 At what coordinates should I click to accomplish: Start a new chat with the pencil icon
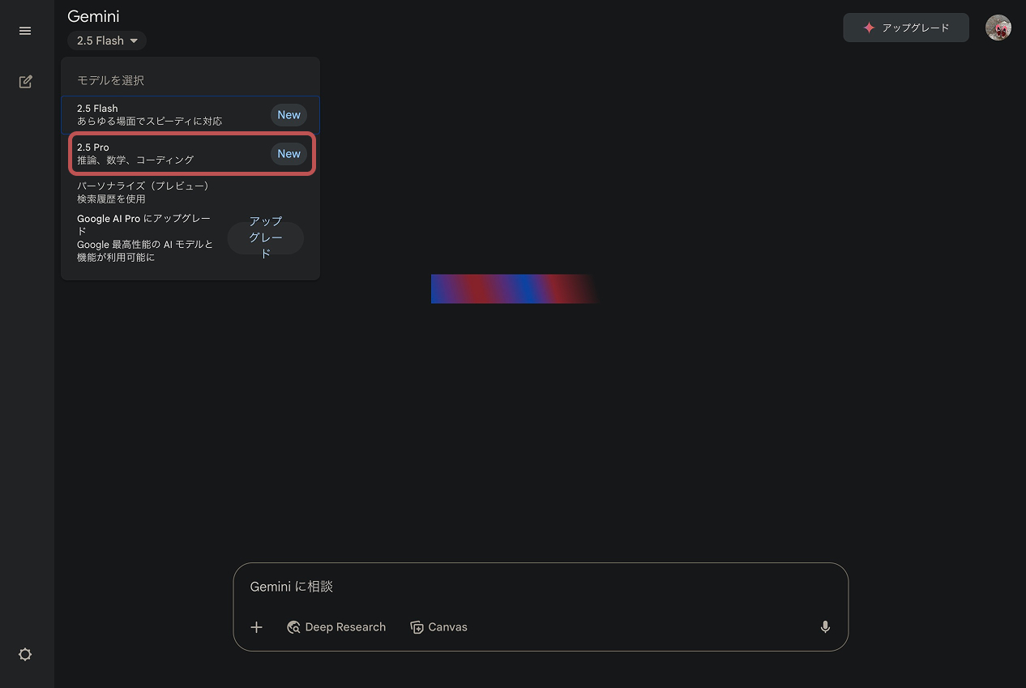(25, 82)
